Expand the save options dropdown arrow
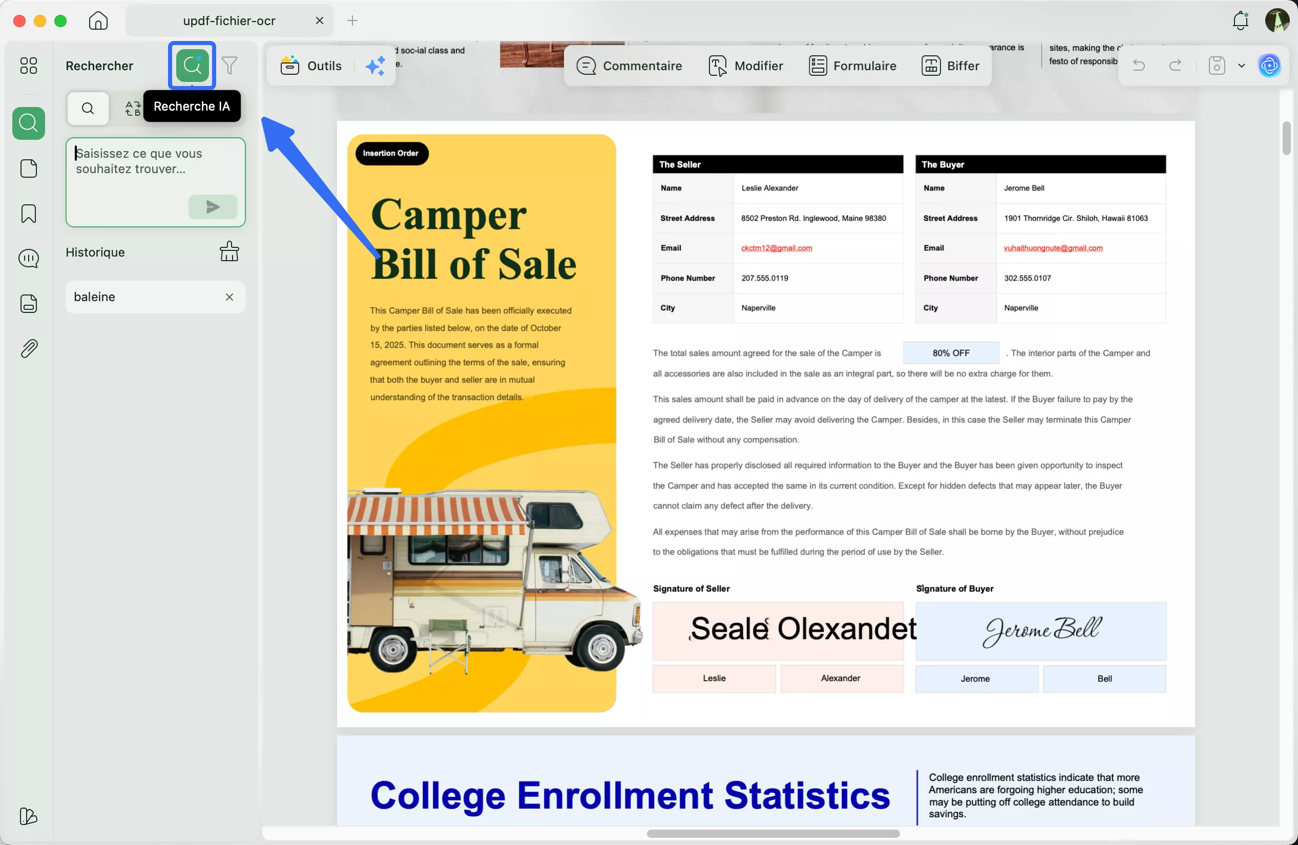1298x845 pixels. [1241, 66]
